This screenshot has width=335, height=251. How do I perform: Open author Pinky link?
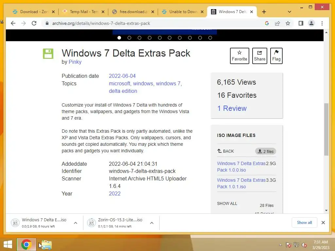click(x=75, y=62)
